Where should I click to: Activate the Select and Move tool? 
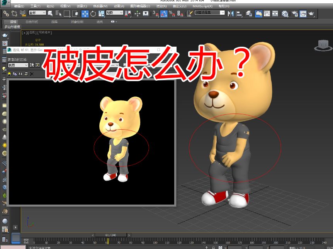click(x=85, y=14)
